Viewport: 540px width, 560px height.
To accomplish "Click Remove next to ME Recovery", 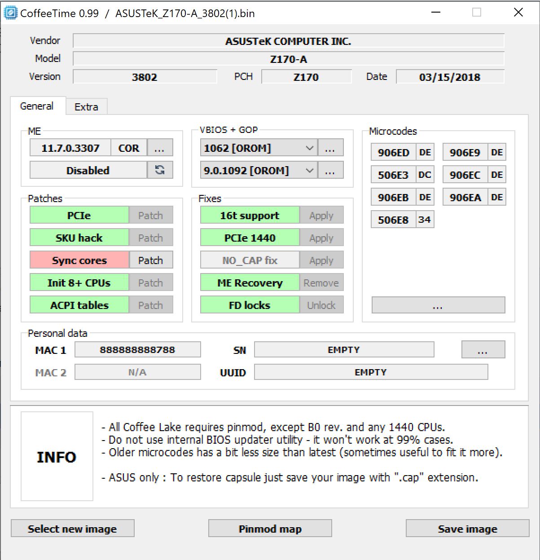I will (x=321, y=283).
